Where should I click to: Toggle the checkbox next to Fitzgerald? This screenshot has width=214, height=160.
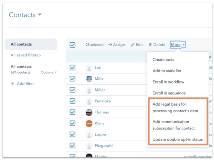(73, 145)
